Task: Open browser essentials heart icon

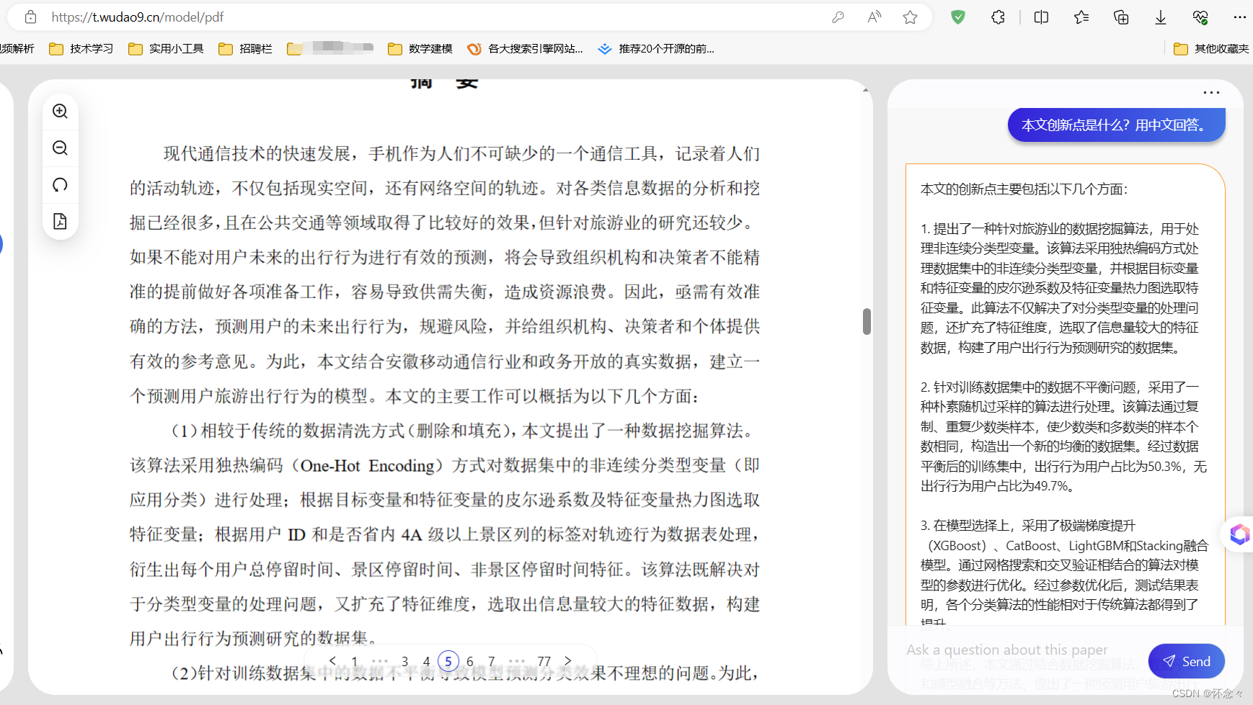Action: click(1200, 17)
